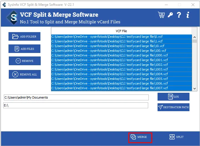Click the E:\ destination path field
The image size is (200, 146).
(76, 105)
